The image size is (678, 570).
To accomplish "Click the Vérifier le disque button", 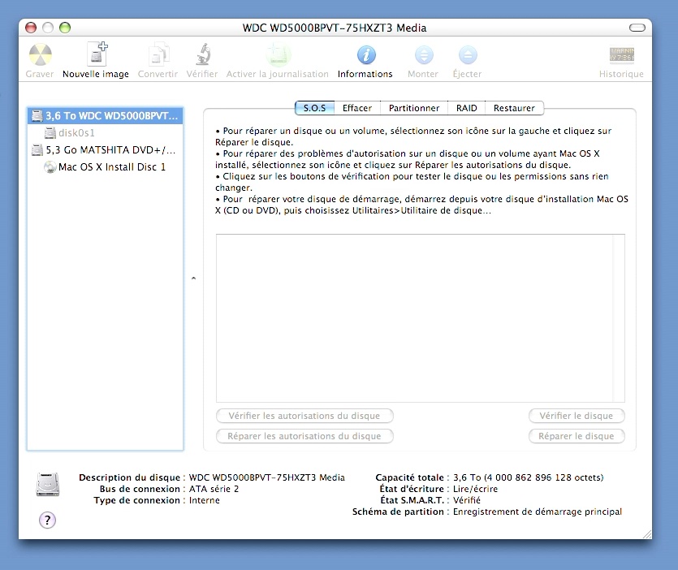I will pyautogui.click(x=577, y=416).
